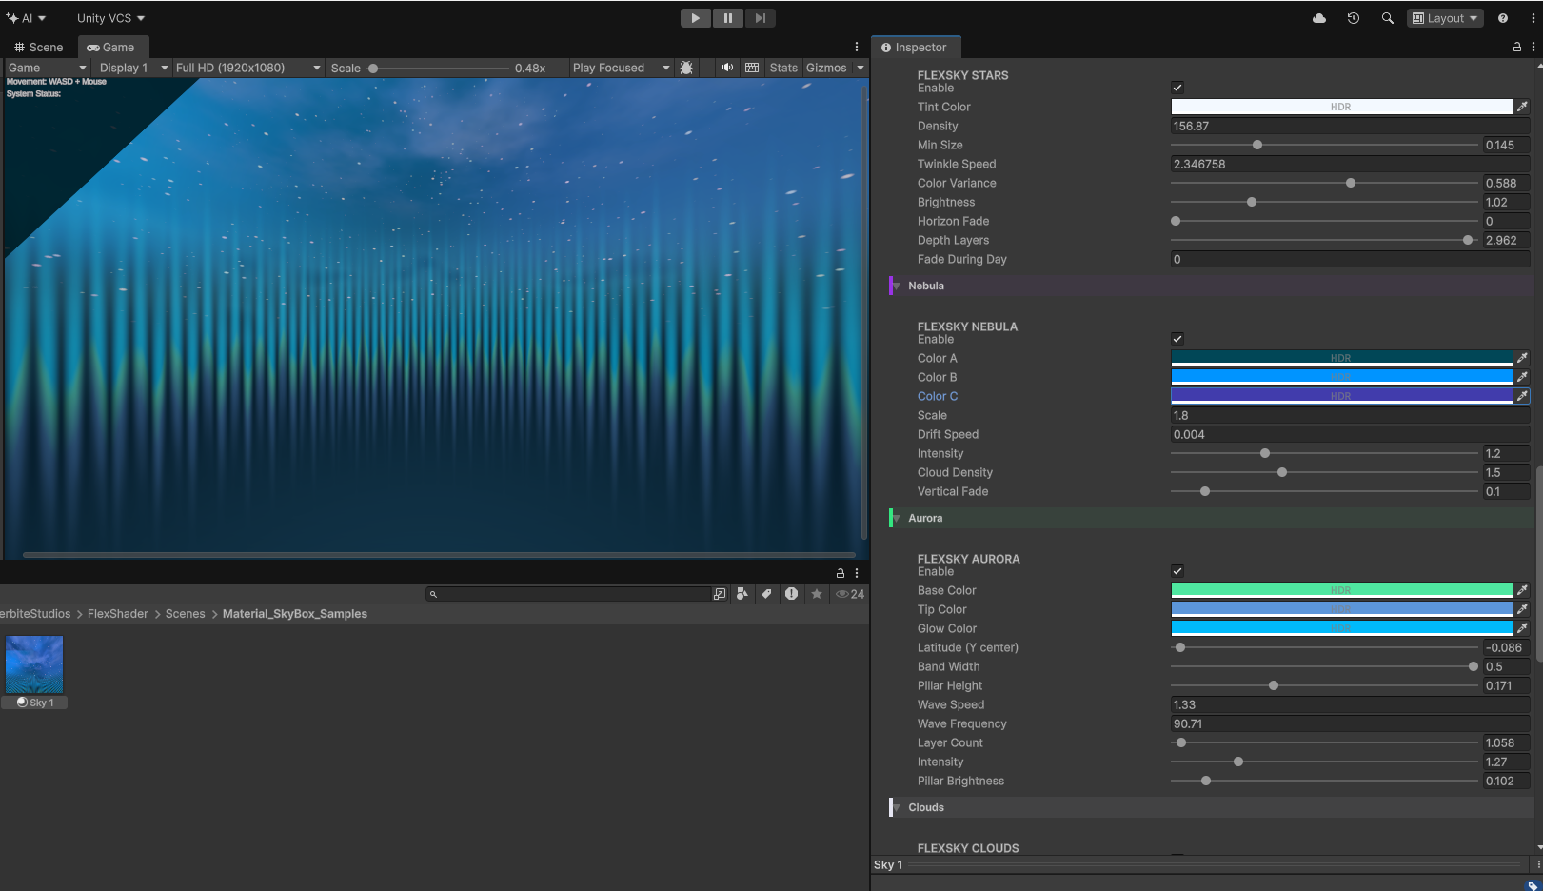Image resolution: width=1543 pixels, height=891 pixels.
Task: Click the global search magnifier icon
Action: [1387, 18]
